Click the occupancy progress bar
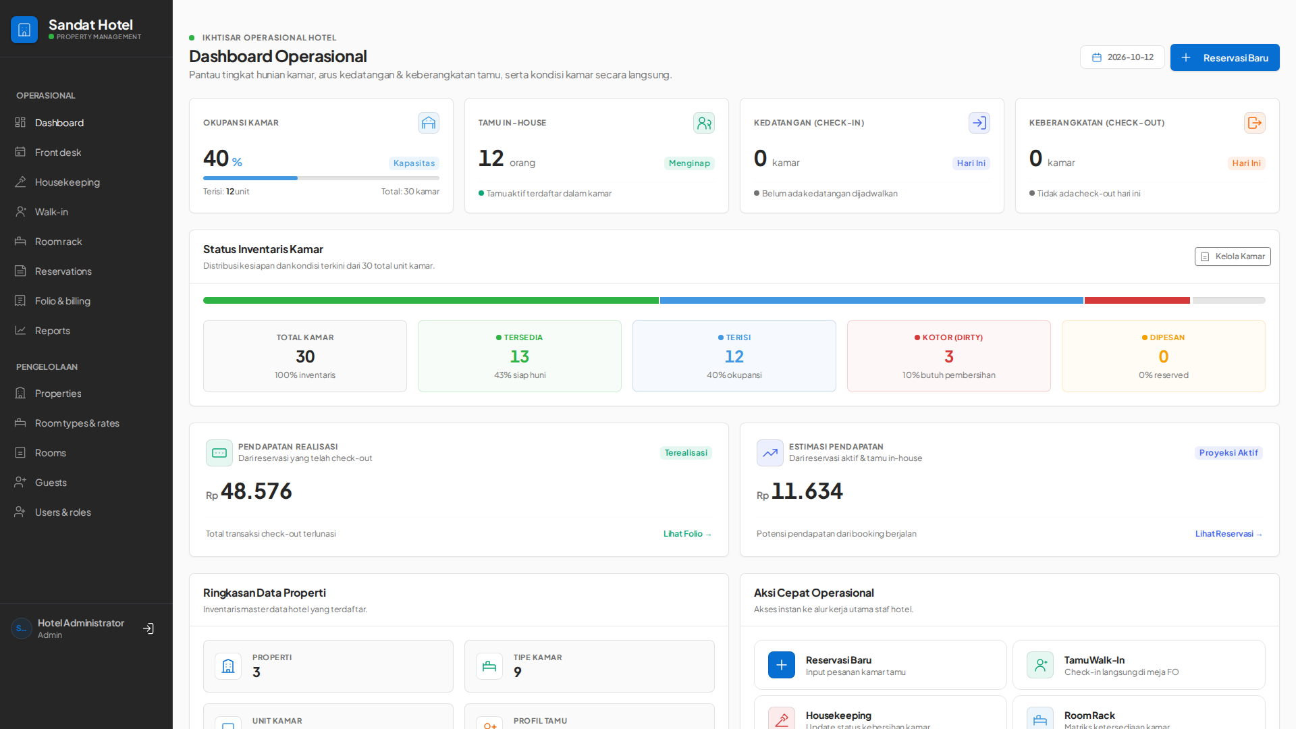 (x=321, y=178)
